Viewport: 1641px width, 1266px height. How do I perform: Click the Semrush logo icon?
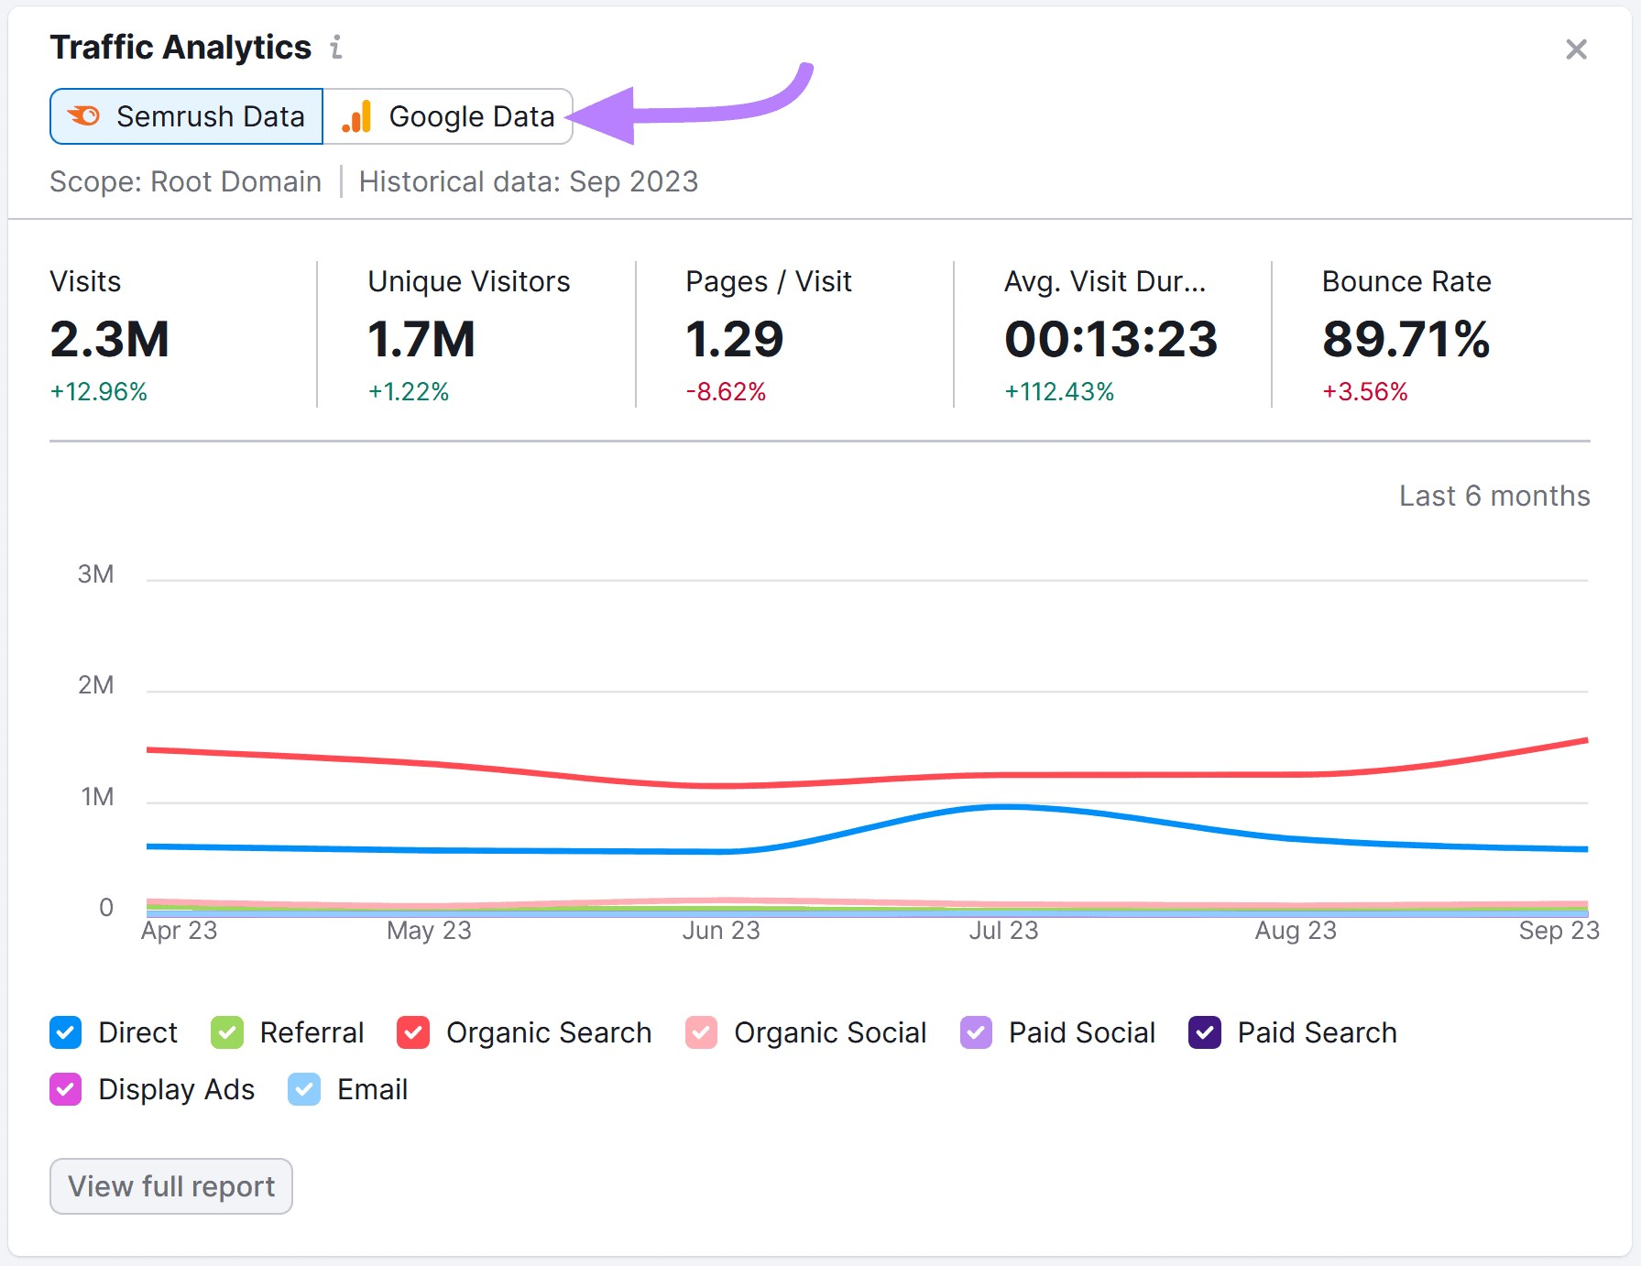point(84,116)
